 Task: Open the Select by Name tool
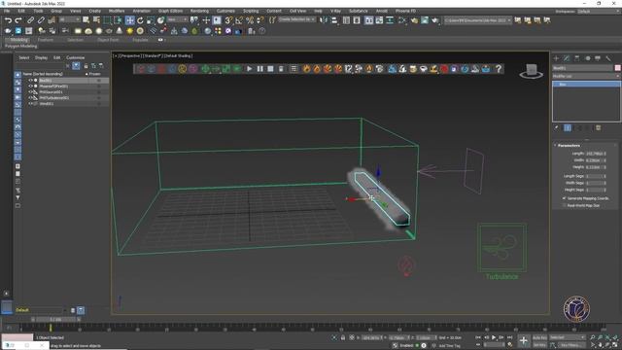point(96,19)
